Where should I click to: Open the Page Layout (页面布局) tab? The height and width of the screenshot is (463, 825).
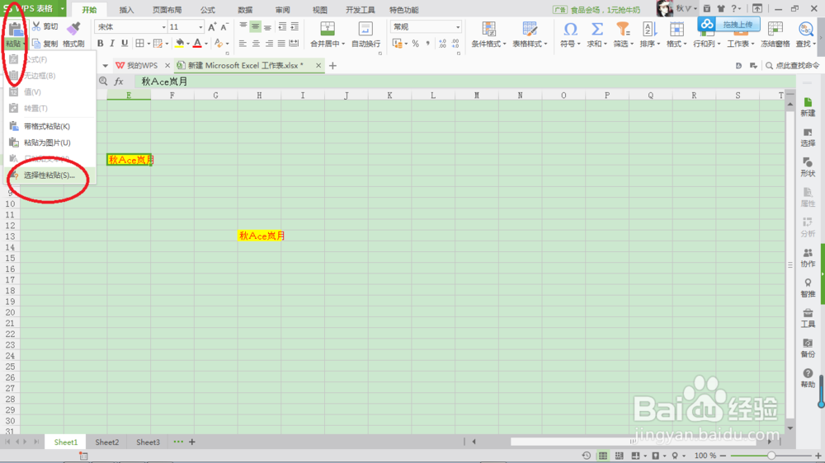click(x=167, y=10)
